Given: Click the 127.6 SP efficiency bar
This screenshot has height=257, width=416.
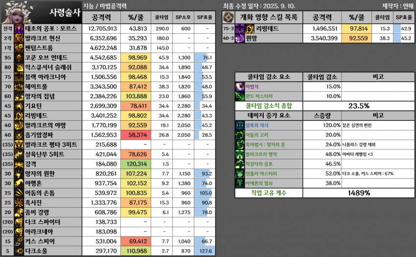Looking at the screenshot, I should pyautogui.click(x=205, y=251).
